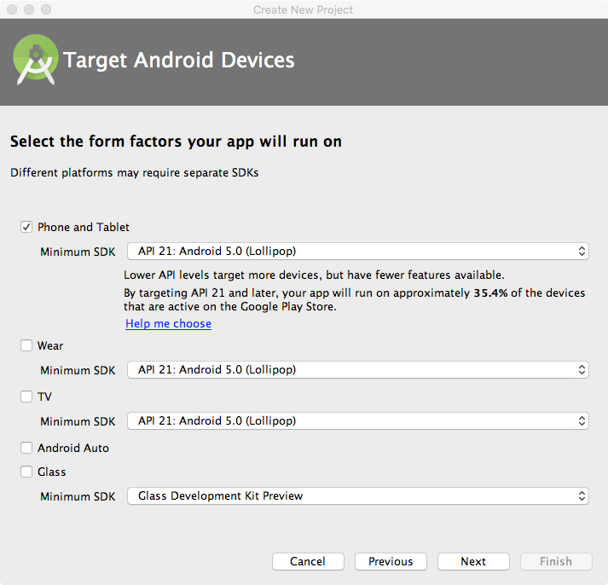
Task: Open the TV Minimum SDK dropdown
Action: [358, 421]
